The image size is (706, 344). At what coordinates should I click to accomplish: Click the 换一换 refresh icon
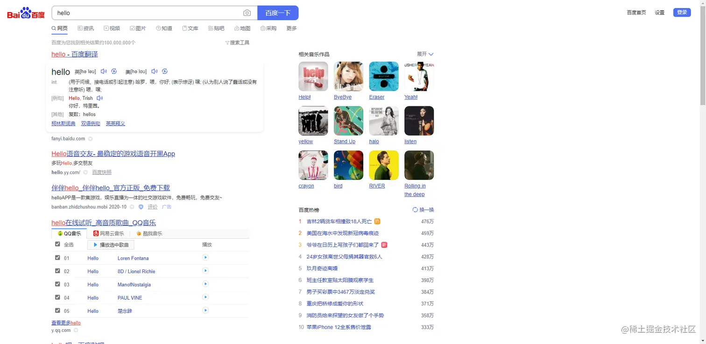(415, 210)
